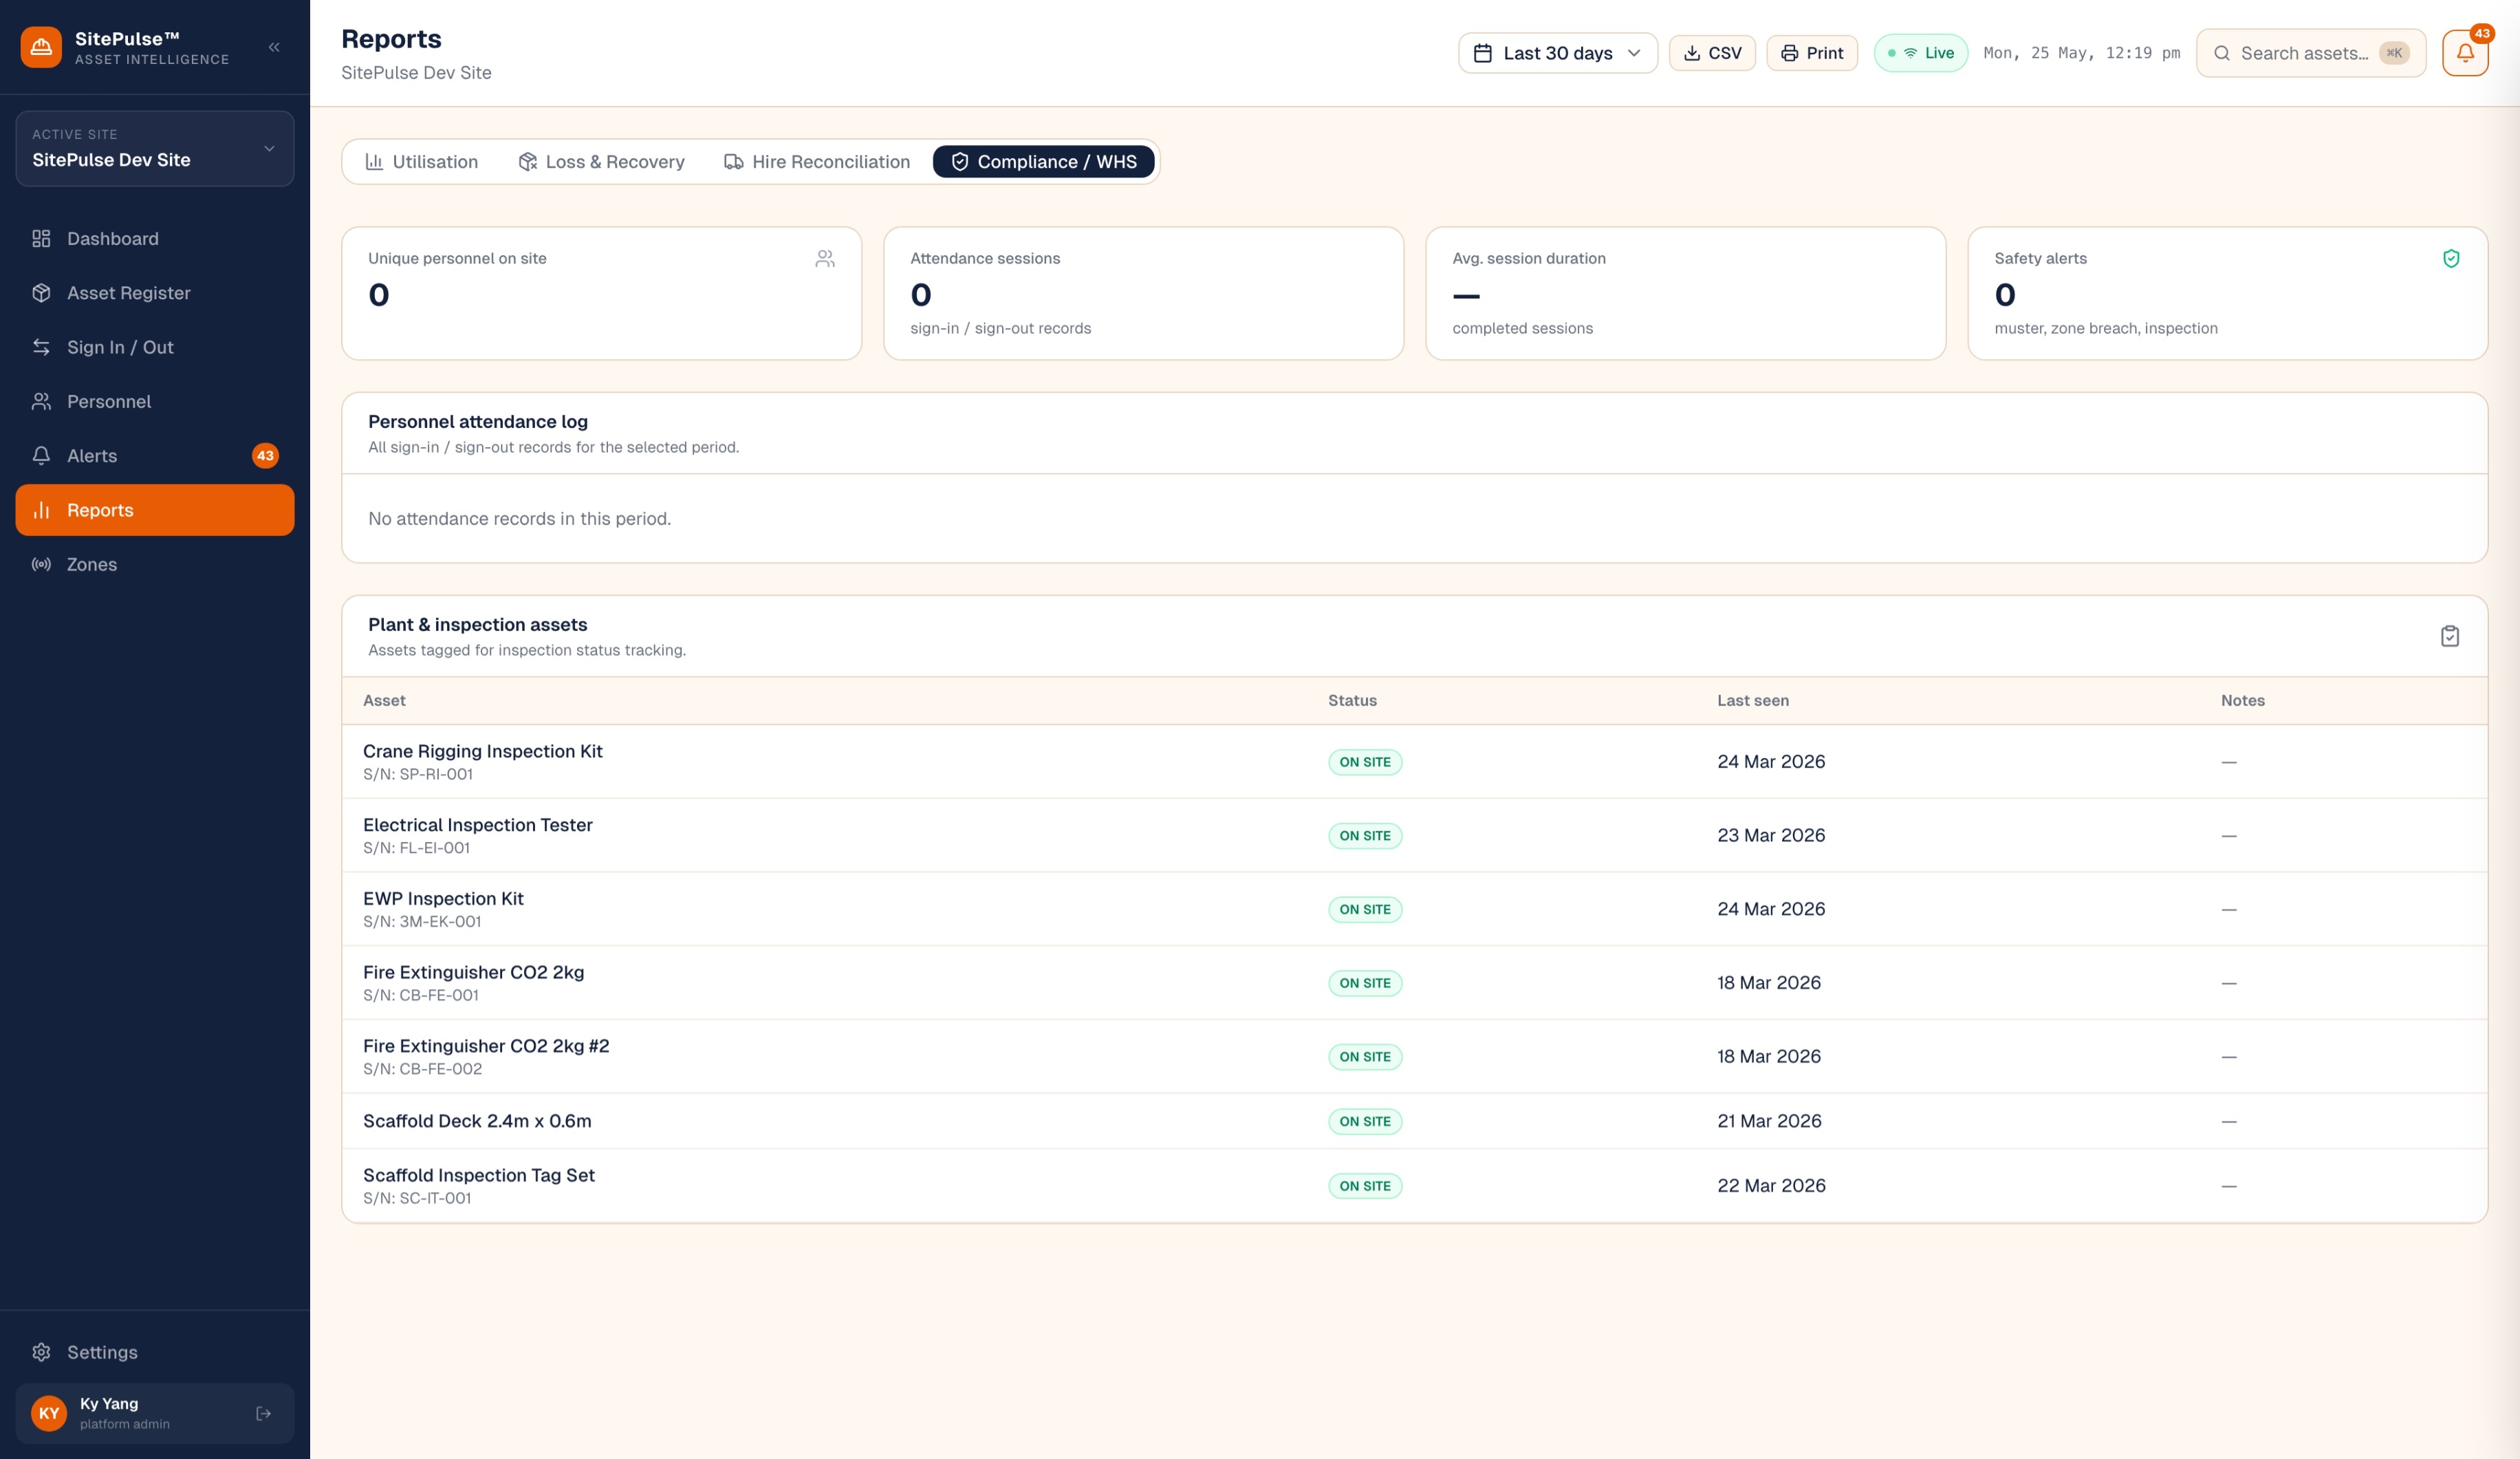Click the 43 badge beside Alerts in the sidebar
This screenshot has height=1459, width=2520.
pos(265,456)
